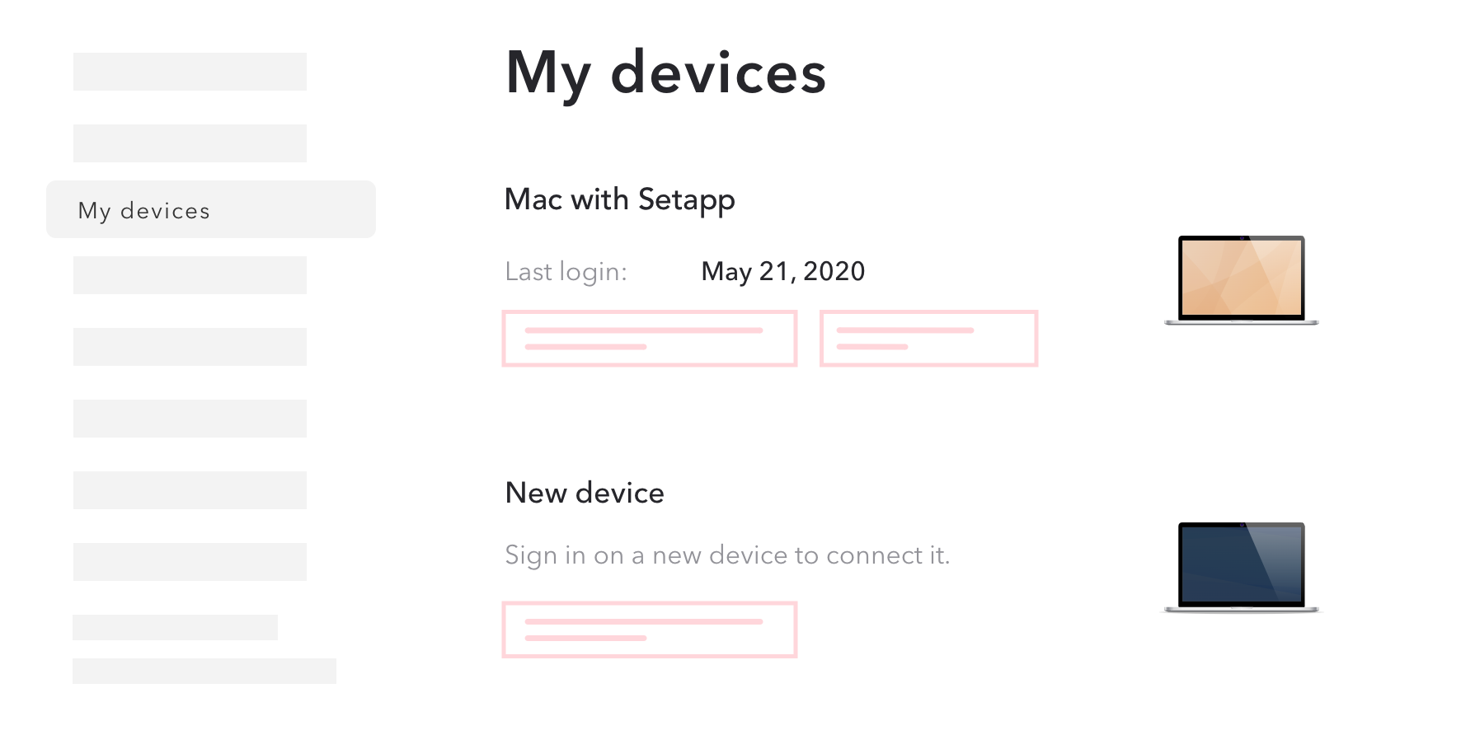Select the topmost gray sidebar placeholder

[190, 72]
